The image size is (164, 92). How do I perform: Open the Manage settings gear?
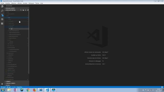coord(2,84)
